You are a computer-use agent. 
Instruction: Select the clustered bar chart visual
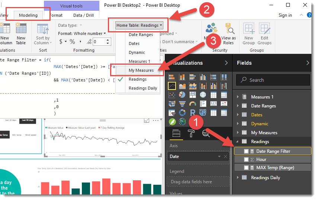click(193, 77)
